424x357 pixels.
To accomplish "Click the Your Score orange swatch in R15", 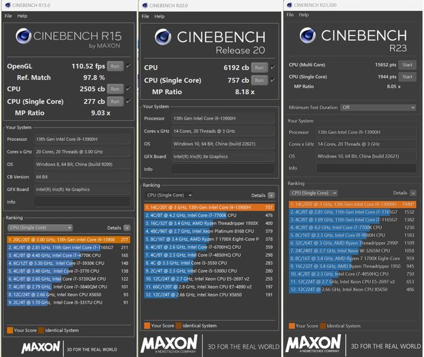I will [10, 330].
